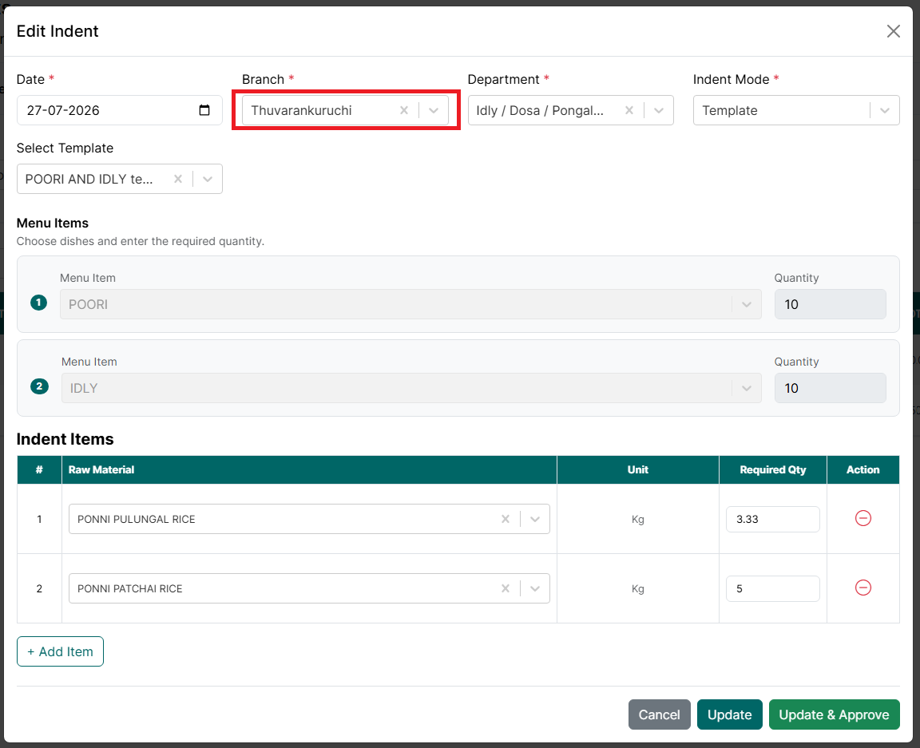Click Update & Approve button
920x748 pixels.
[x=834, y=714]
